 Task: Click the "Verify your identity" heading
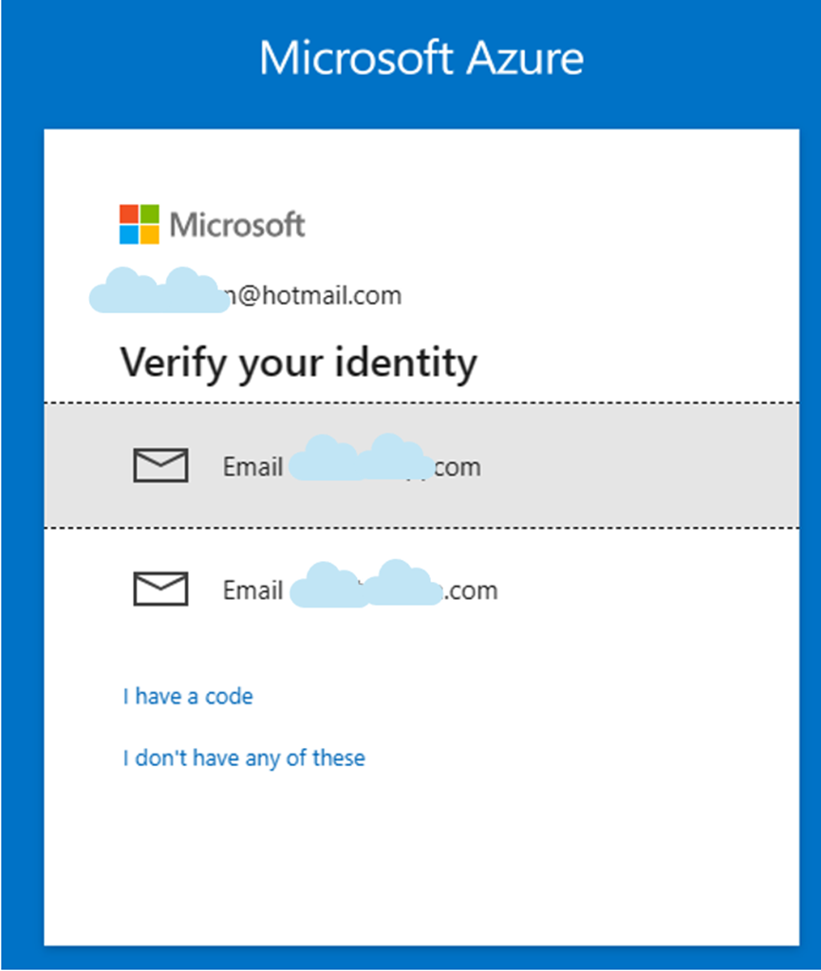[298, 362]
